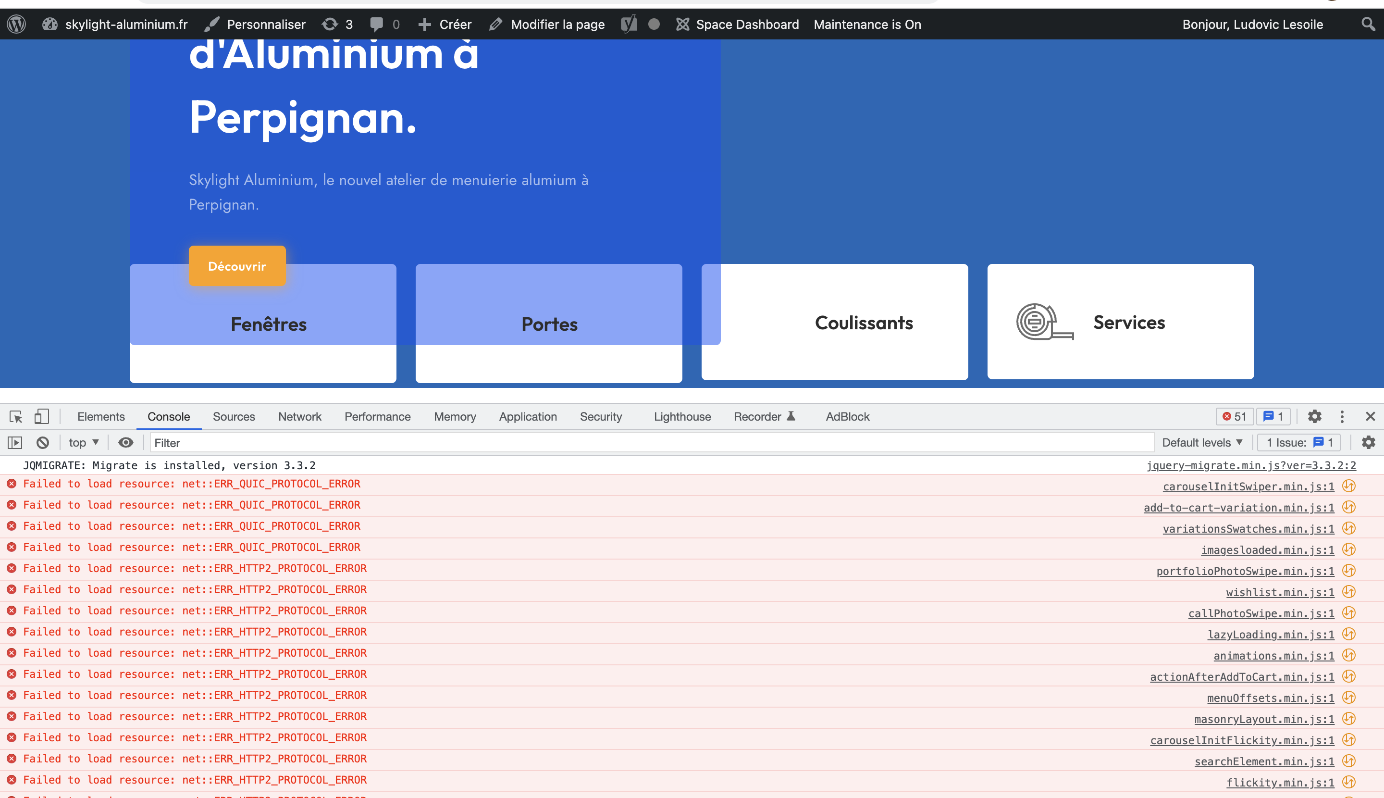
Task: Toggle live expression eye icon
Action: tap(125, 442)
